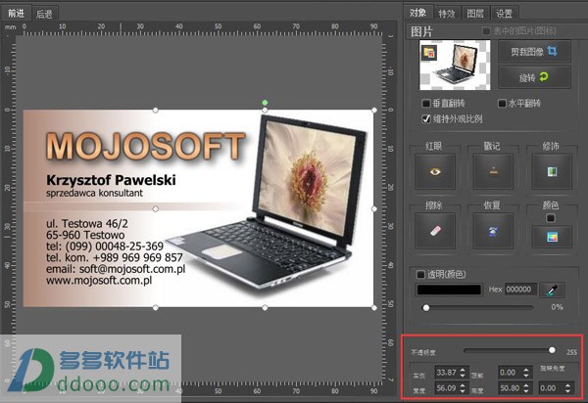Decrease the rotation angle 0.00 with its down arrow
This screenshot has height=403, width=588.
click(568, 391)
